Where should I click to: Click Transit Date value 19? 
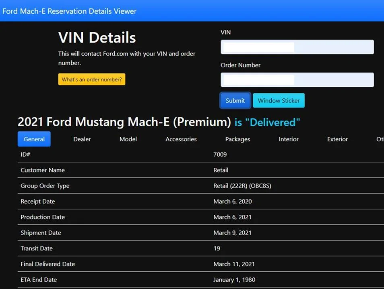217,248
